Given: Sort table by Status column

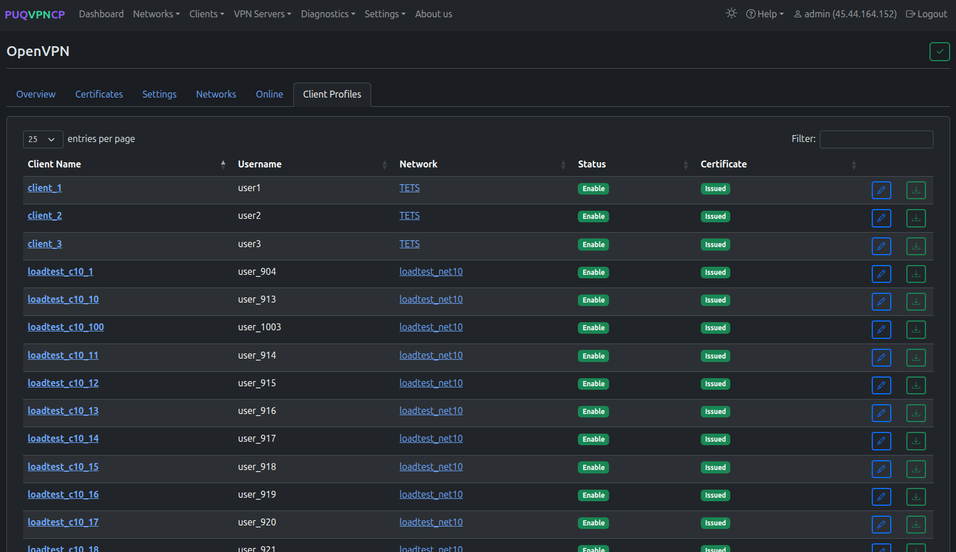Looking at the screenshot, I should point(634,165).
